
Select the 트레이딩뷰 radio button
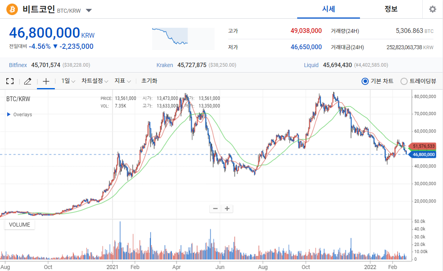point(404,81)
